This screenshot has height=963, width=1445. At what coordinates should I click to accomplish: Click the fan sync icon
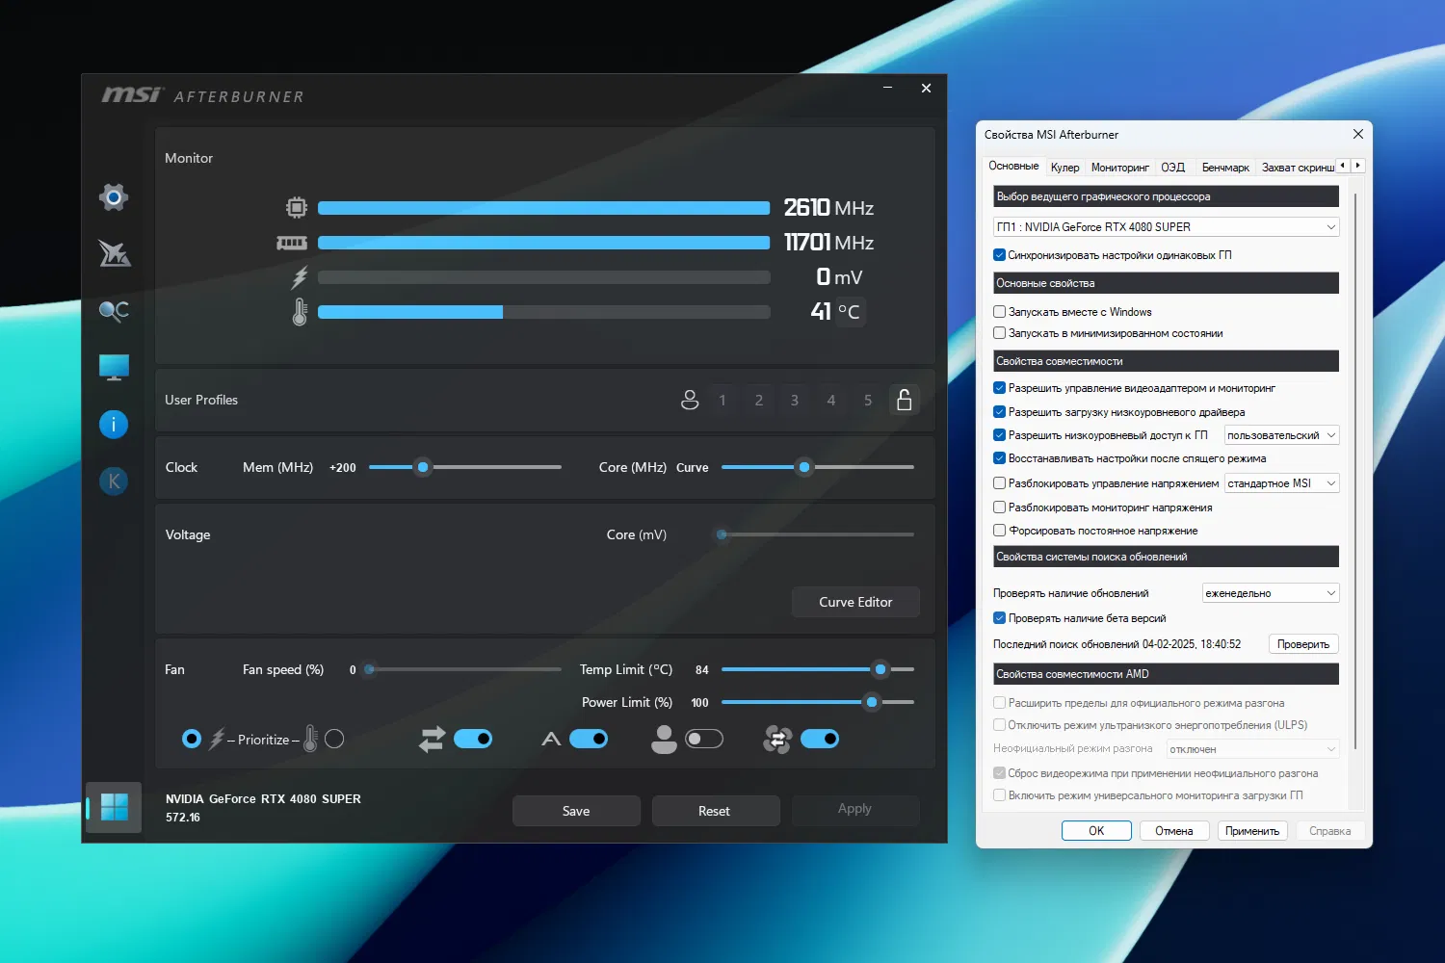(777, 739)
